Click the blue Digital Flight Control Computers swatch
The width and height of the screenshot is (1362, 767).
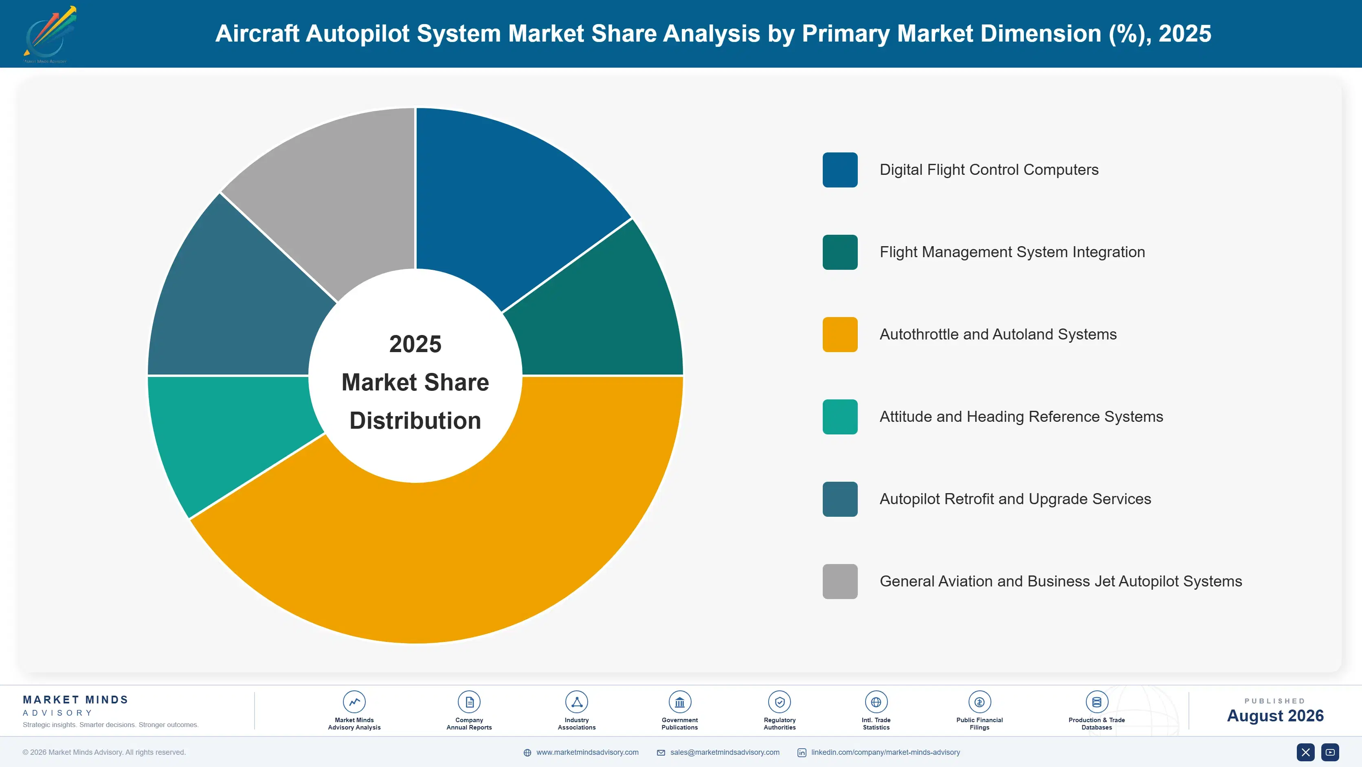tap(839, 170)
